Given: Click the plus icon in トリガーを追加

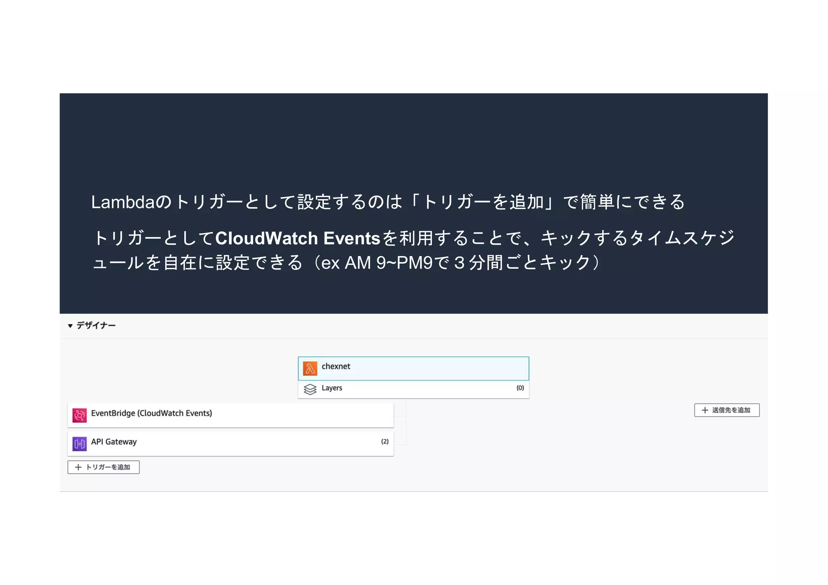Looking at the screenshot, I should (78, 467).
